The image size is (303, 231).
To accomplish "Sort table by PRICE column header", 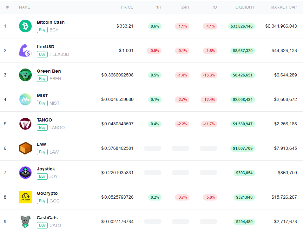I will [127, 7].
